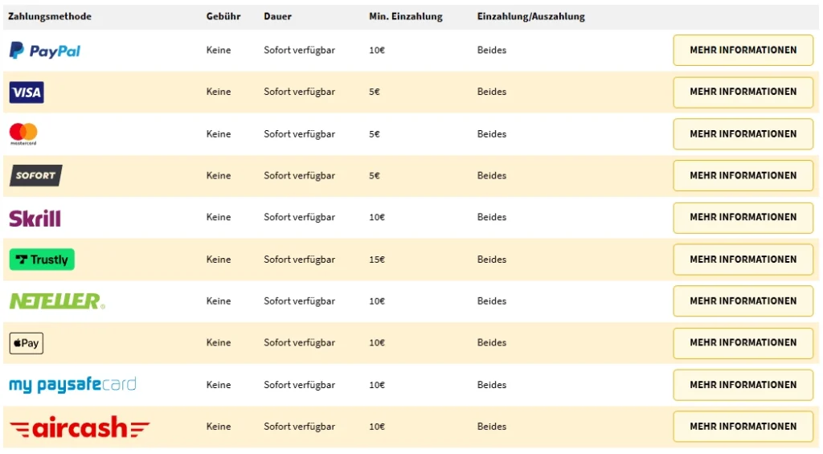Viewport: 823px width, 454px height.
Task: Click the Gebühr column header
Action: point(223,17)
